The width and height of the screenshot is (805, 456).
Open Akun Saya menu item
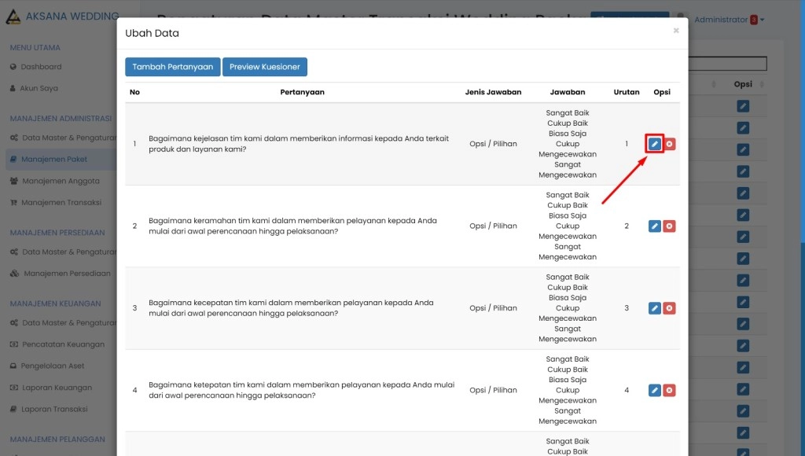click(x=39, y=89)
